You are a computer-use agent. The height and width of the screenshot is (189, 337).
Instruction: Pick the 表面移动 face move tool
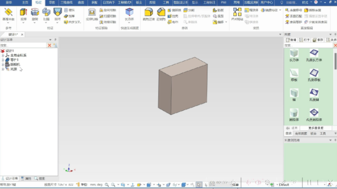294,10
